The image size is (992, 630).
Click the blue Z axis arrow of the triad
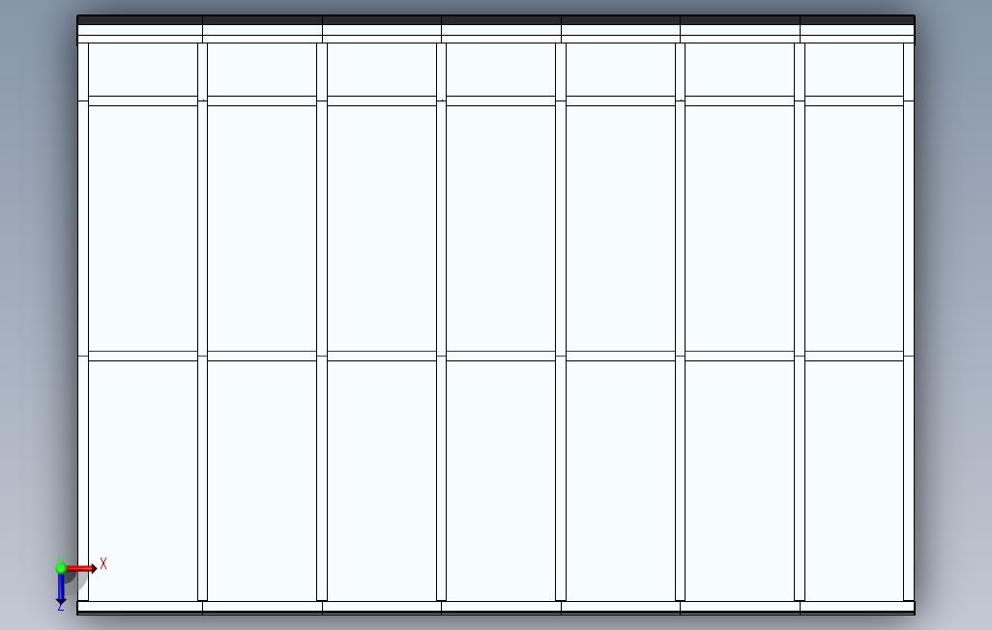tap(61, 588)
